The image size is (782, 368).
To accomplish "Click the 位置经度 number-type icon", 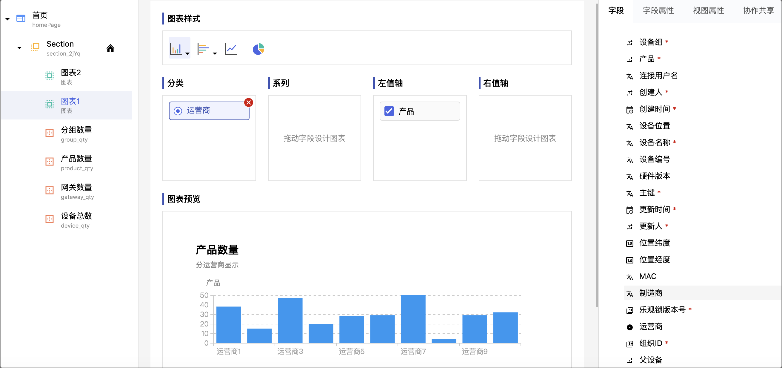I will (x=629, y=260).
